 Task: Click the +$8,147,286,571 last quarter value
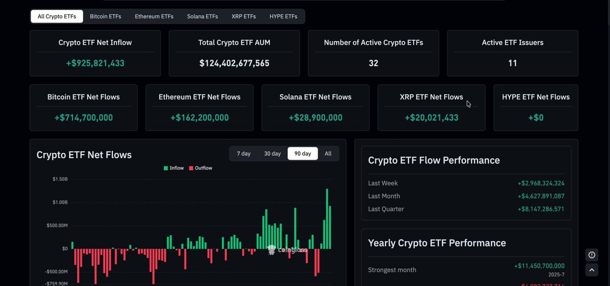pos(541,209)
